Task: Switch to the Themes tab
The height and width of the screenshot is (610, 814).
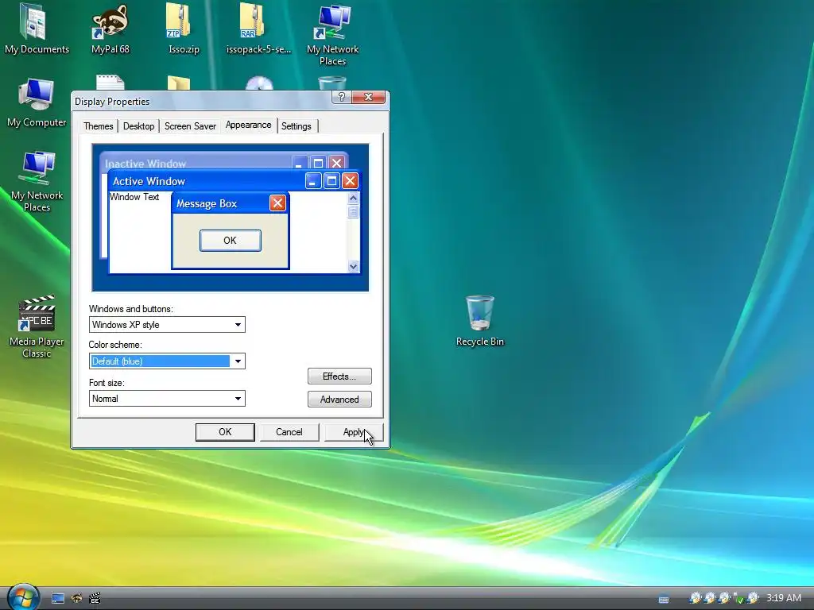Action: [98, 126]
